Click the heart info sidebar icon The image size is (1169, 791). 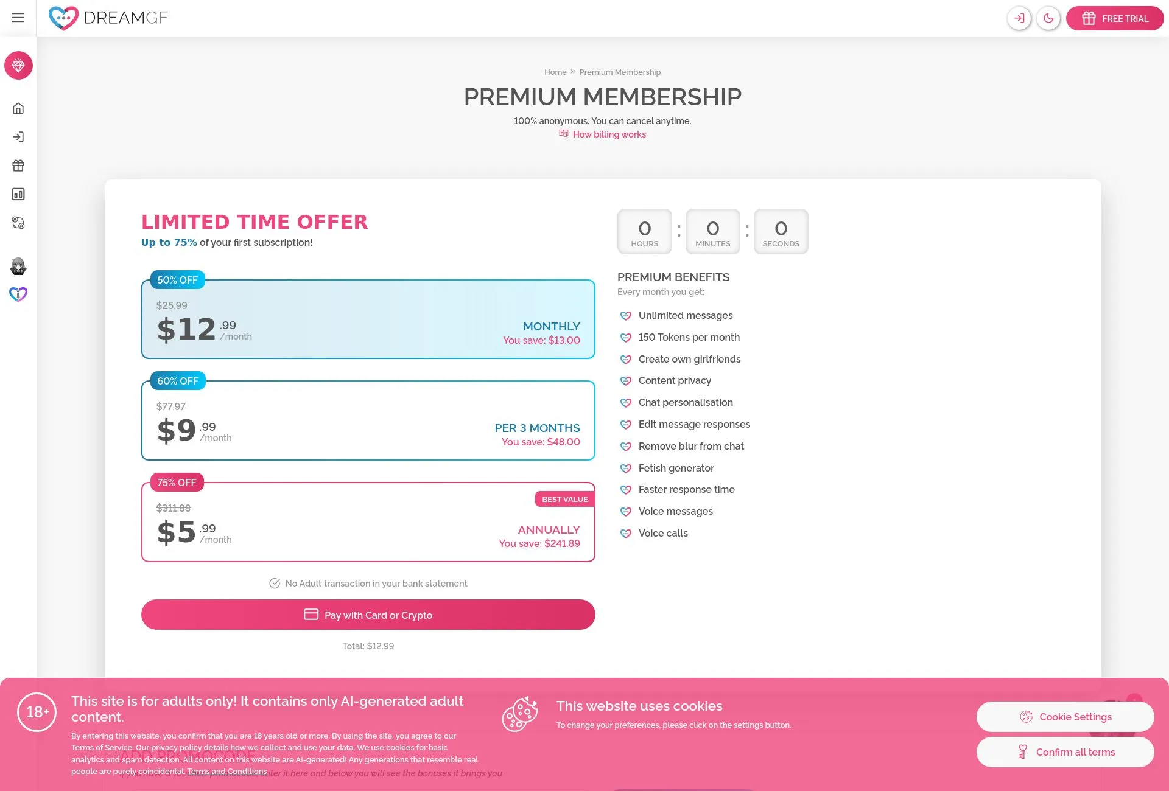click(18, 294)
